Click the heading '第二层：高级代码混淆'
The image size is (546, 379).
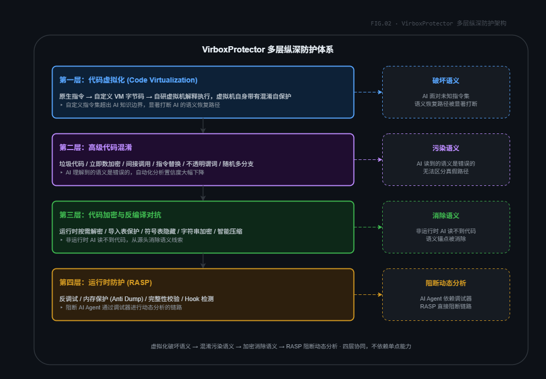(95, 147)
